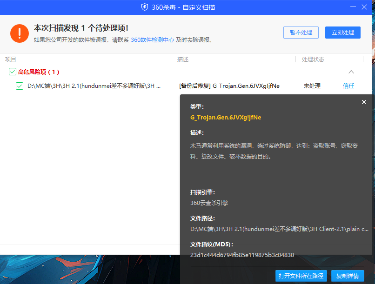The height and width of the screenshot is (284, 375).
Task: Click the [备份后修复] G_Trojan.Gen description cell
Action: coord(229,86)
